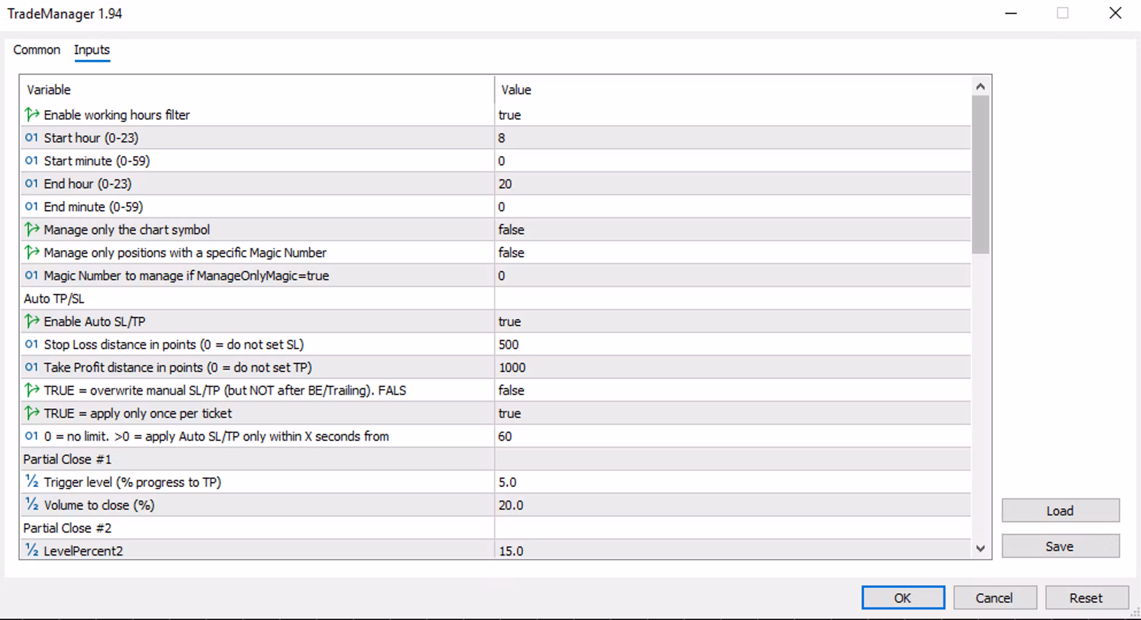Toggle false value of Manage only chart symbol
The image size is (1141, 620).
511,230
